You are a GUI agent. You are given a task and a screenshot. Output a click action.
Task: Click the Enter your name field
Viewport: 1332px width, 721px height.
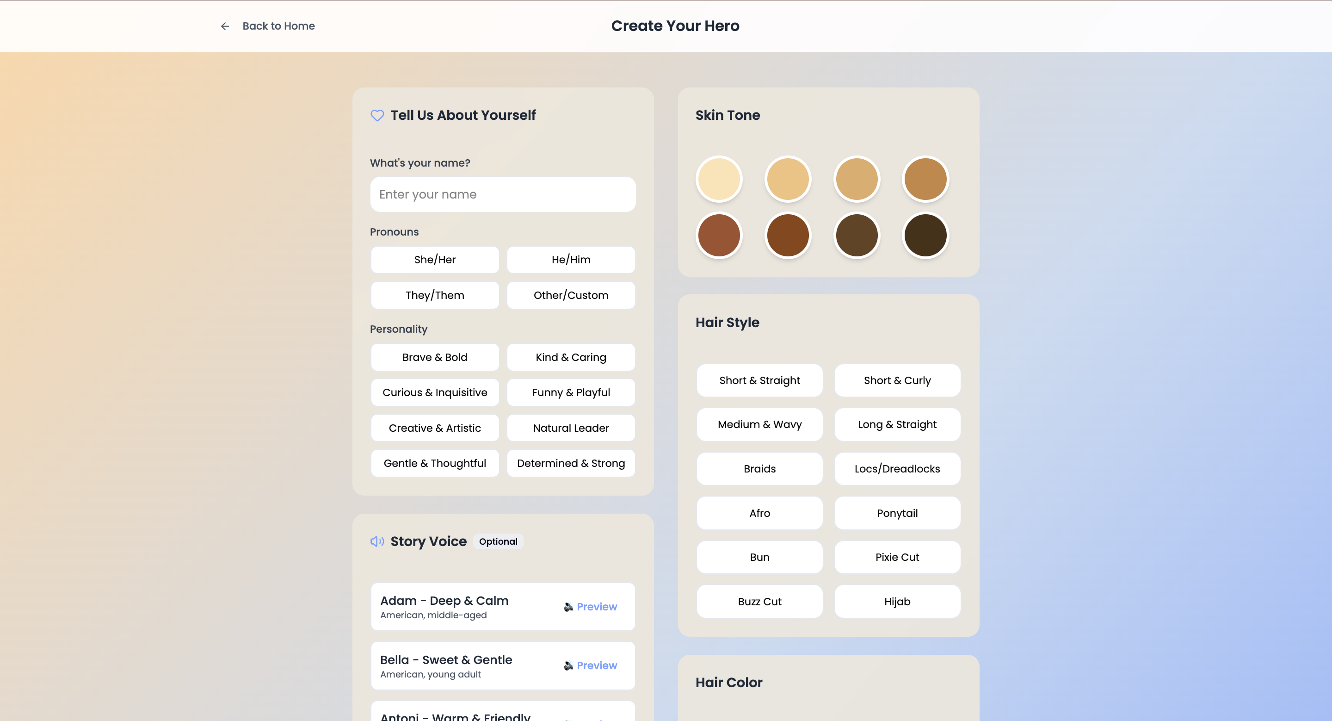503,194
